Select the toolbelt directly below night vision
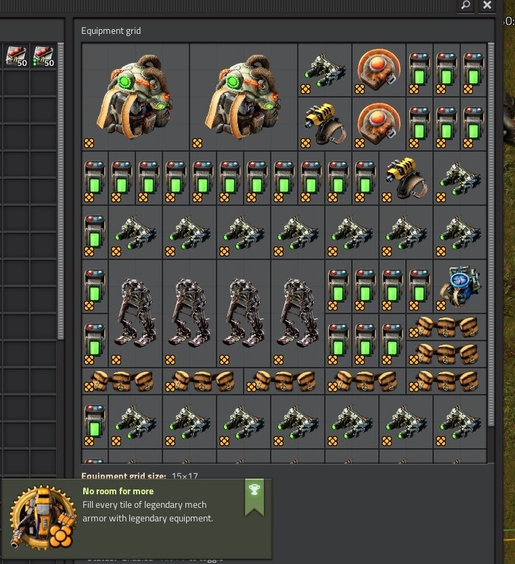 [447, 327]
